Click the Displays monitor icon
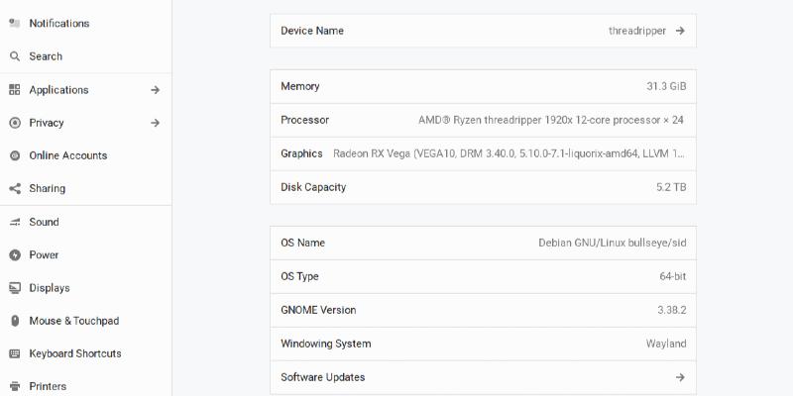Image resolution: width=793 pixels, height=396 pixels. [x=15, y=288]
